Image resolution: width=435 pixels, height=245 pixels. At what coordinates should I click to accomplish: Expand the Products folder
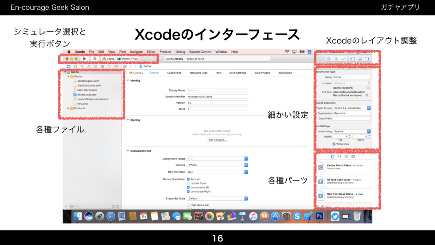(x=68, y=108)
